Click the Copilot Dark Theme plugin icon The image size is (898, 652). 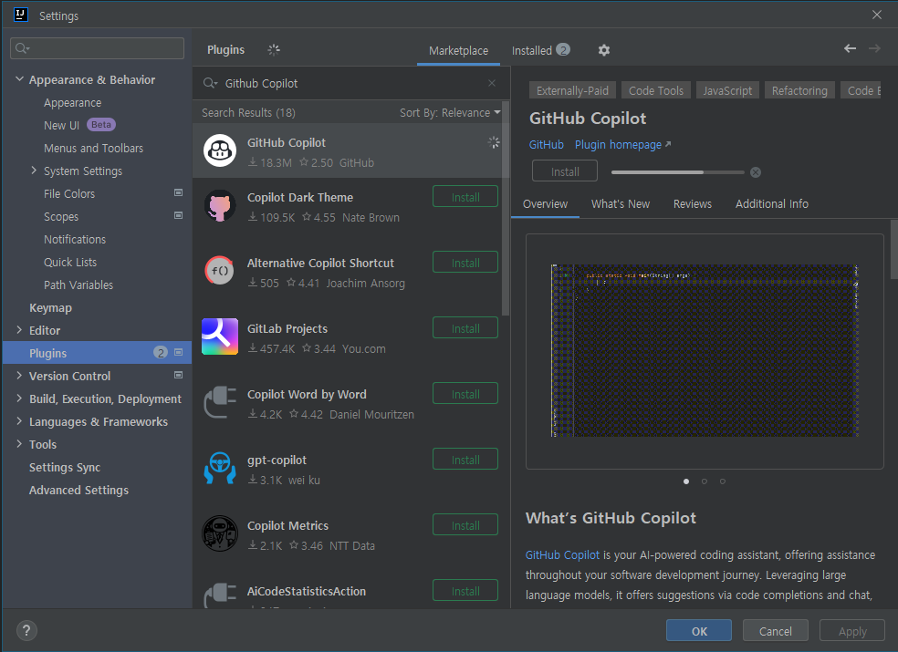(220, 205)
